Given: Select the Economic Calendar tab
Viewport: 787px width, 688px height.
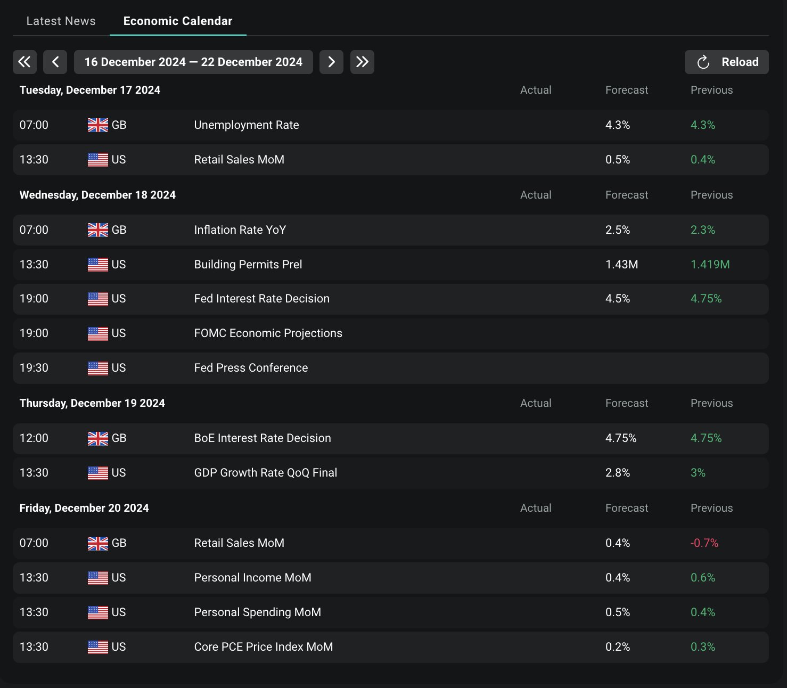Looking at the screenshot, I should [178, 21].
